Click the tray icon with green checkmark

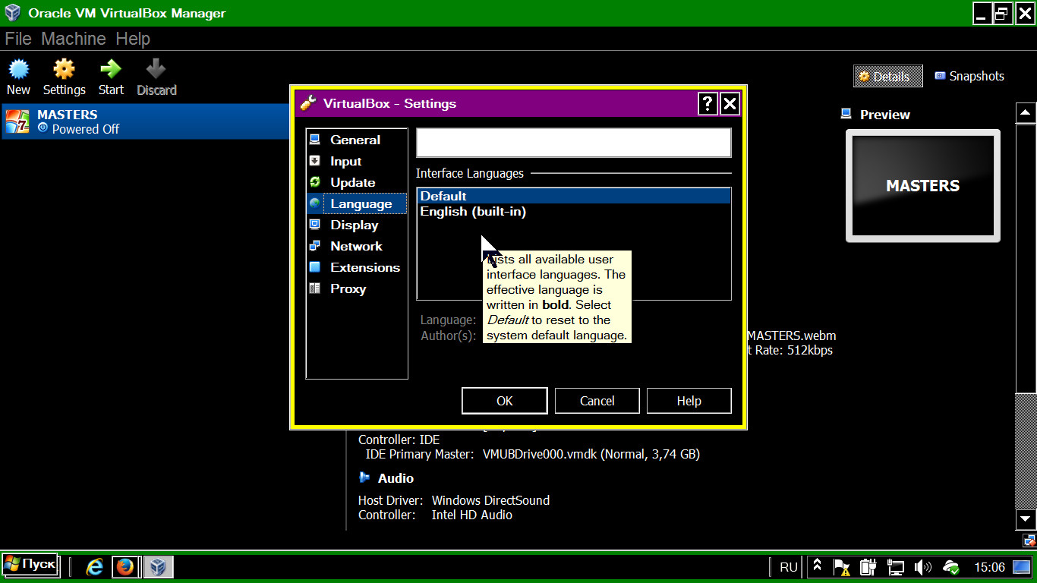(950, 567)
